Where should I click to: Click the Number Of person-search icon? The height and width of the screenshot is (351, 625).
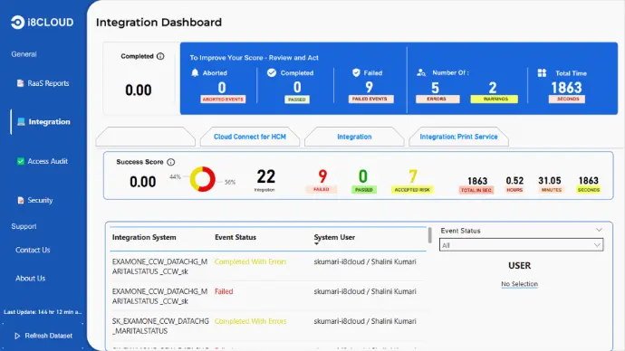click(421, 72)
